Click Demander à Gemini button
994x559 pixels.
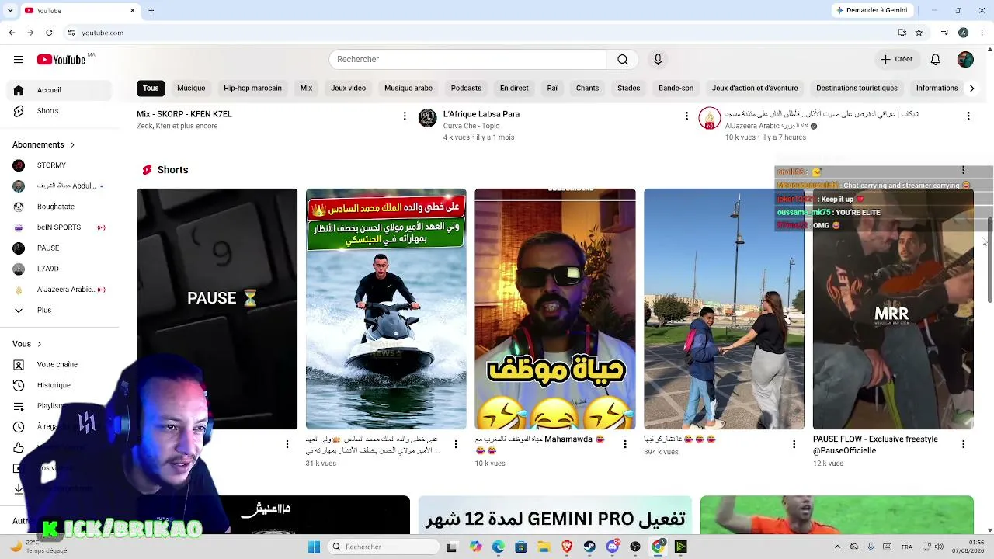(x=871, y=11)
